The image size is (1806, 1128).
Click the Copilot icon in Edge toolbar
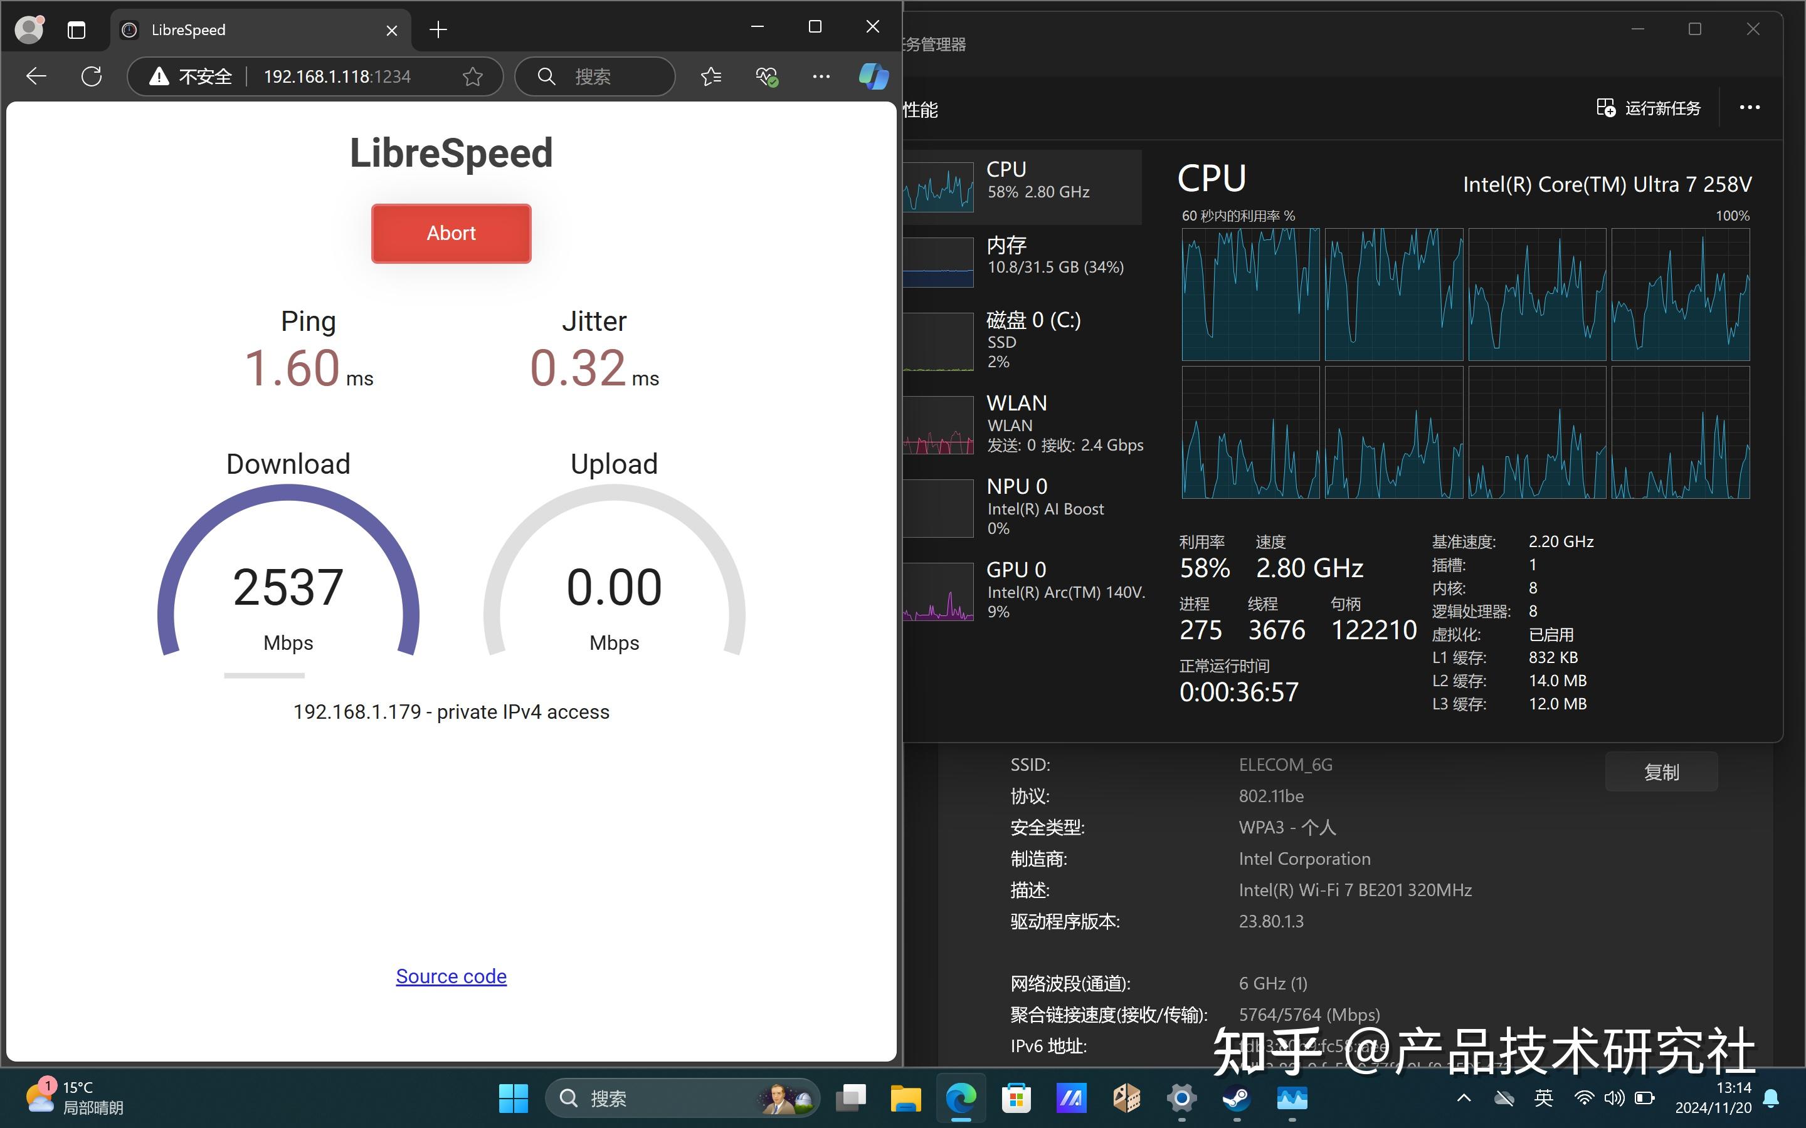point(872,76)
